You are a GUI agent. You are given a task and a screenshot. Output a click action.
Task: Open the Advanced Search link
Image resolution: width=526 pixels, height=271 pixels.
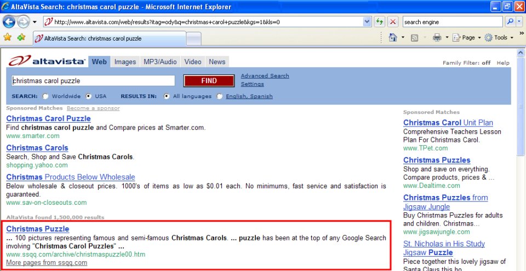[265, 76]
